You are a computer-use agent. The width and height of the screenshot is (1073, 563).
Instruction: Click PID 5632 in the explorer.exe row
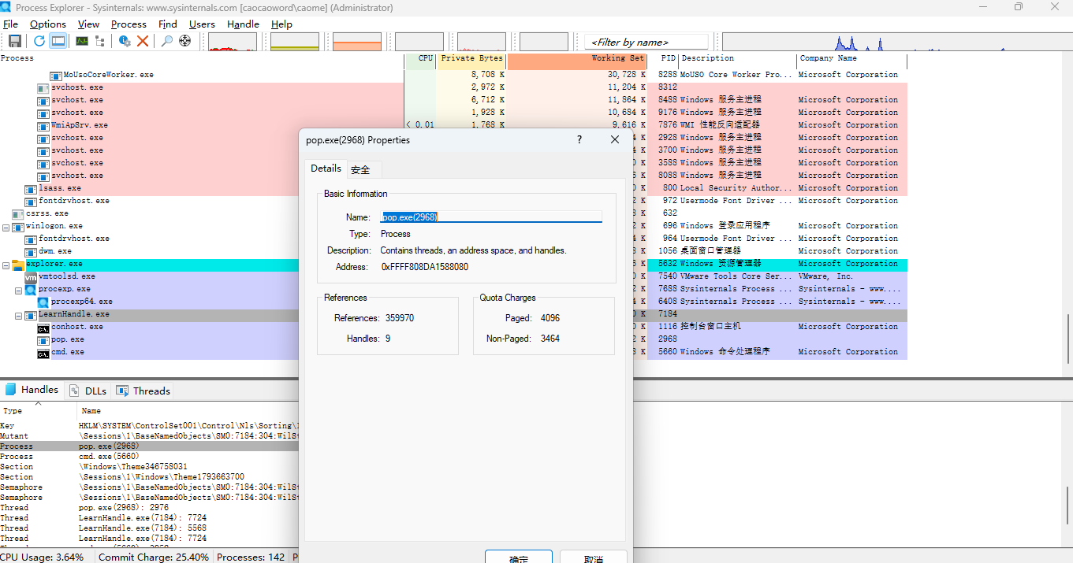(x=668, y=264)
